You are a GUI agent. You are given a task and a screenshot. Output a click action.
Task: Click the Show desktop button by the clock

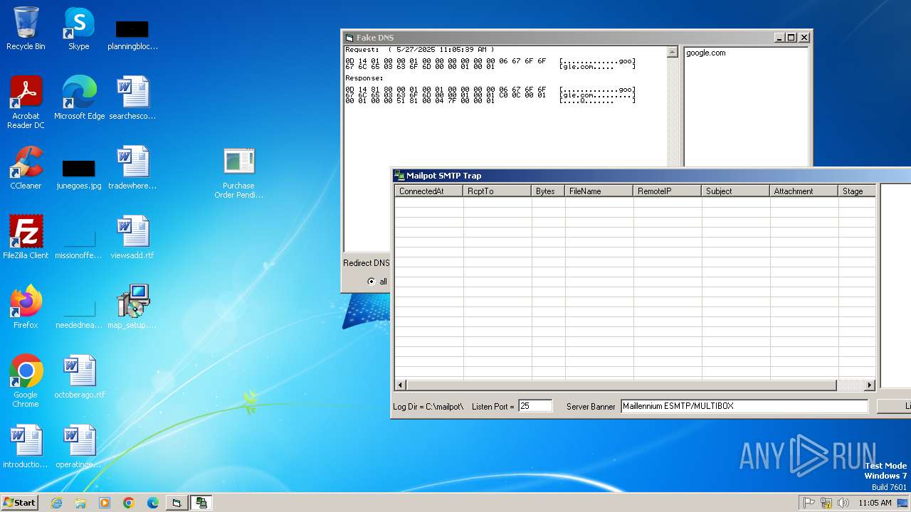click(903, 503)
